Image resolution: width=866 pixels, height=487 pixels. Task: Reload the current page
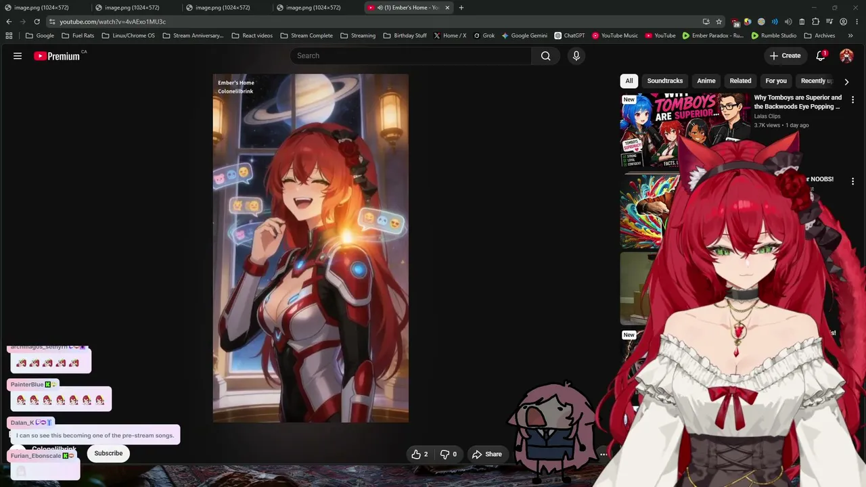tap(37, 22)
